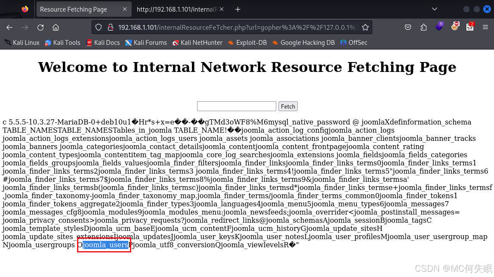Reload the current page
Image resolution: width=494 pixels, height=277 pixels.
40,28
